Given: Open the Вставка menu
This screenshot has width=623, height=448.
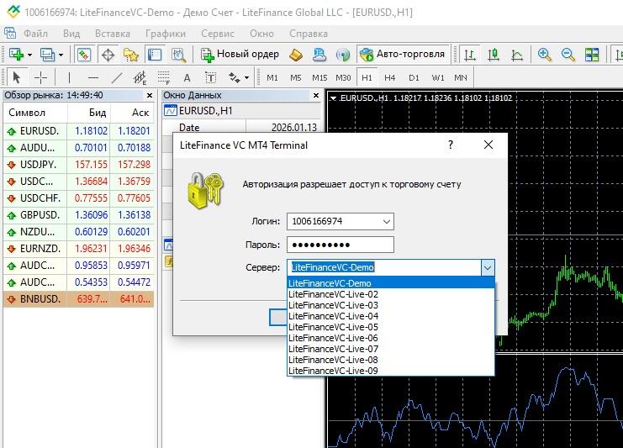Looking at the screenshot, I should (113, 34).
